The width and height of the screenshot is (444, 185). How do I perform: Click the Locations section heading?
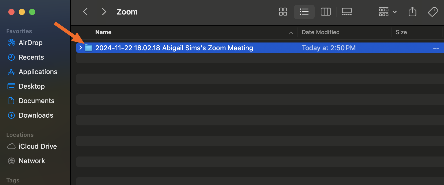pos(20,135)
